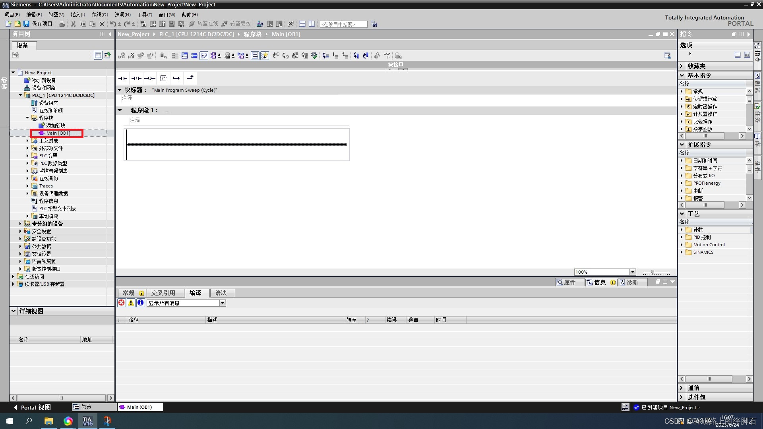Image resolution: width=763 pixels, height=429 pixels.
Task: Click the save project disk icon
Action: 26,24
